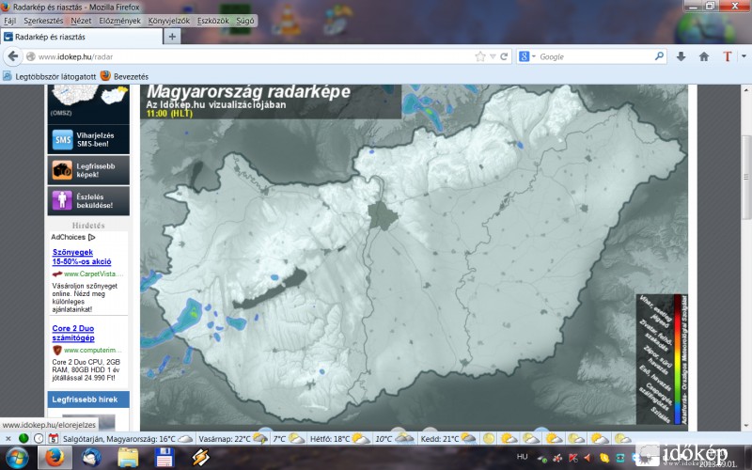The height and width of the screenshot is (470, 752).
Task: Go to the Home page icon
Action: coord(703,56)
